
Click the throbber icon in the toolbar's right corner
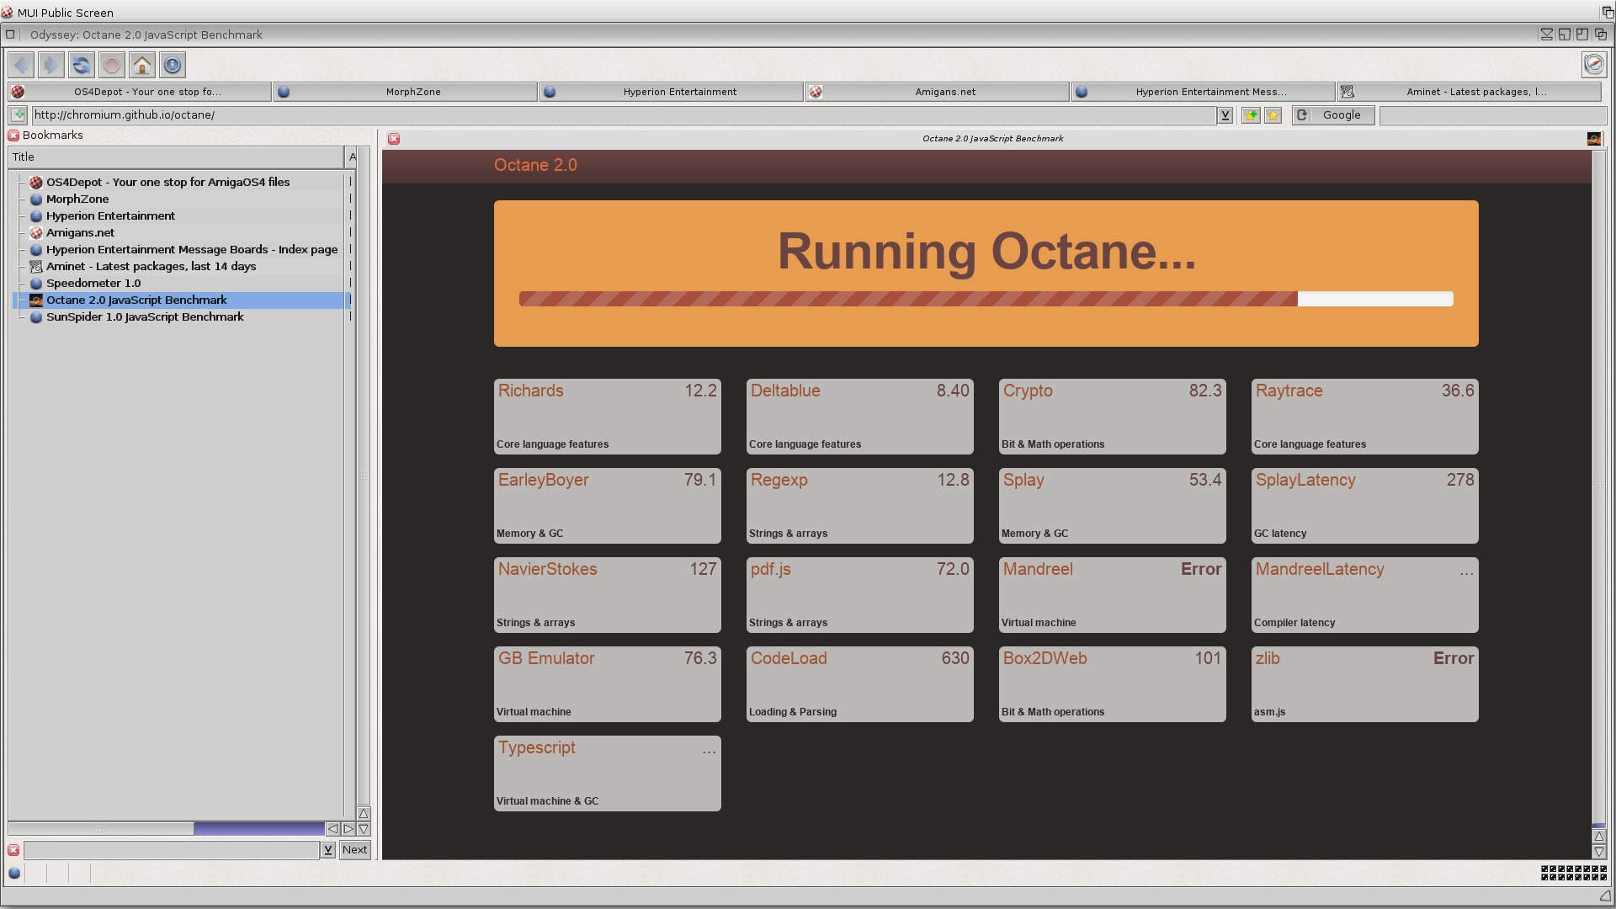pyautogui.click(x=1594, y=65)
